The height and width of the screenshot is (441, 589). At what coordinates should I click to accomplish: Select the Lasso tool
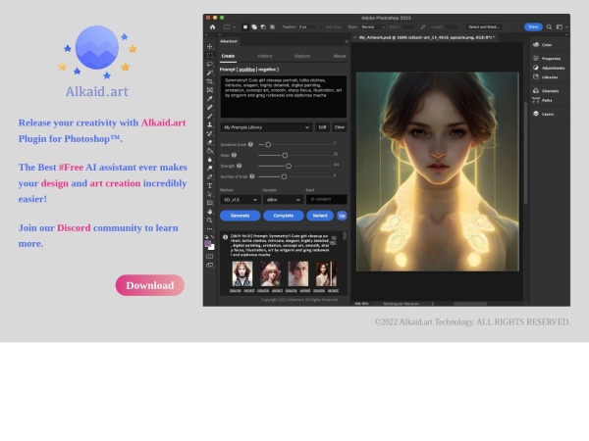click(x=209, y=64)
